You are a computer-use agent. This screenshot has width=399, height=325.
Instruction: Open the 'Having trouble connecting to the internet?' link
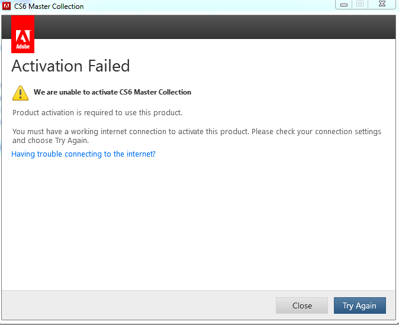click(83, 154)
